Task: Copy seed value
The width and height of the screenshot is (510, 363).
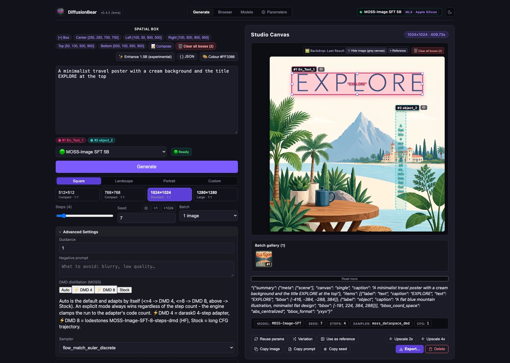Action: coord(335,349)
